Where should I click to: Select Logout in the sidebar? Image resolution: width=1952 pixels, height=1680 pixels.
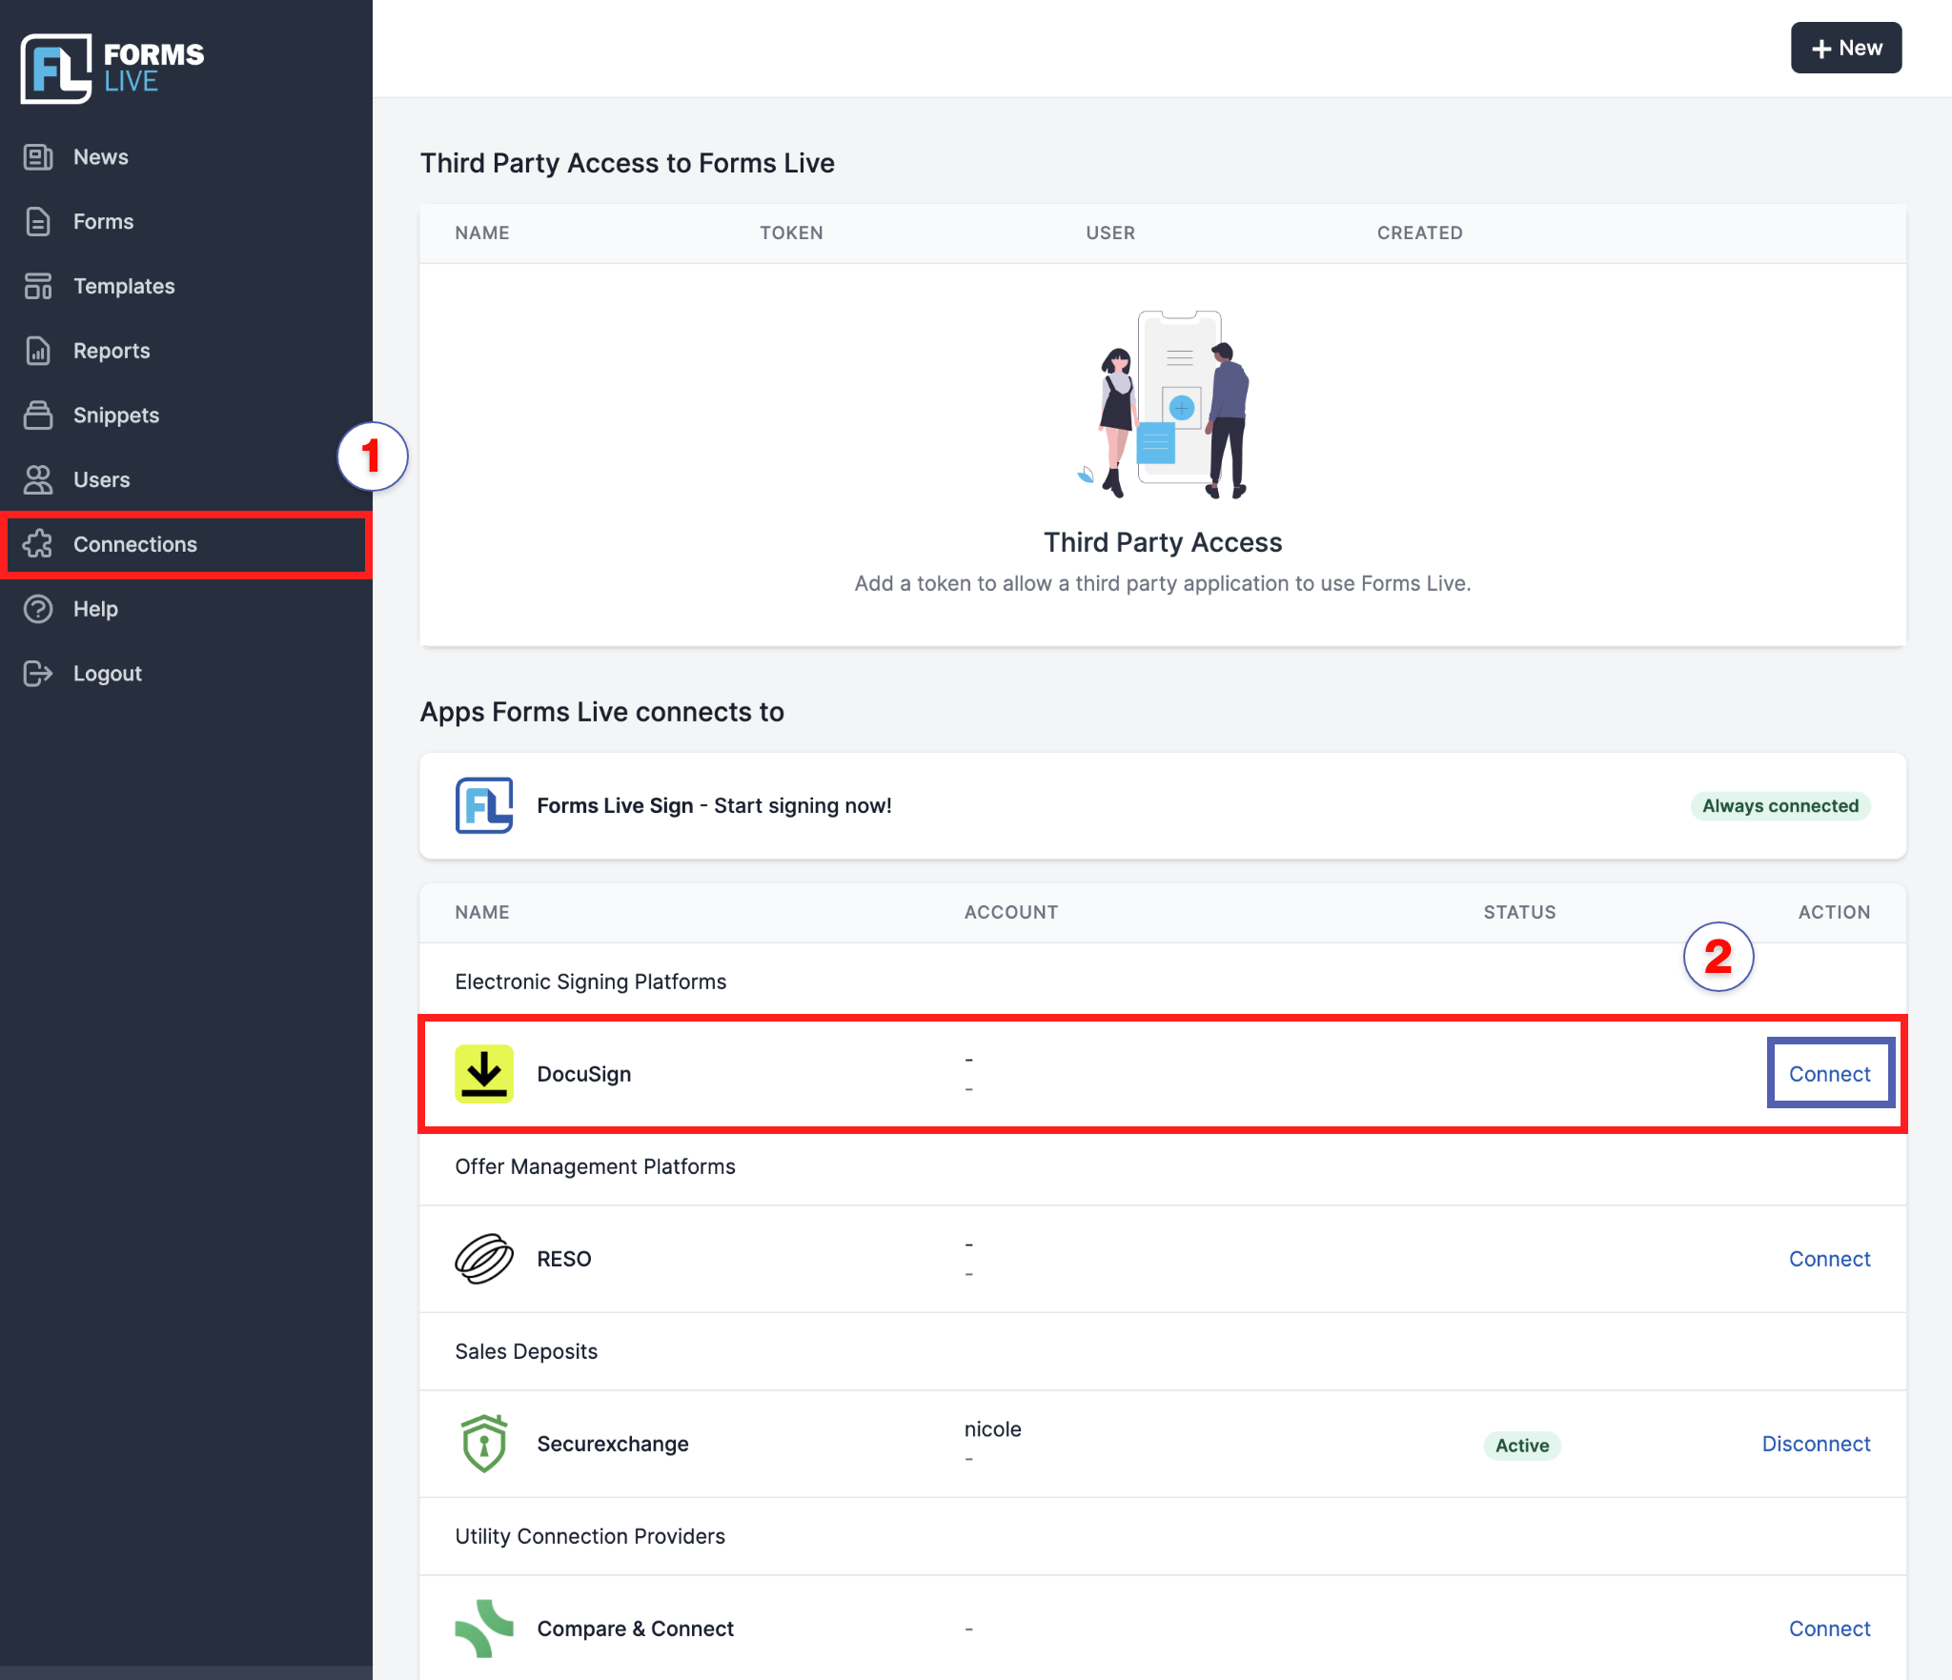(186, 674)
